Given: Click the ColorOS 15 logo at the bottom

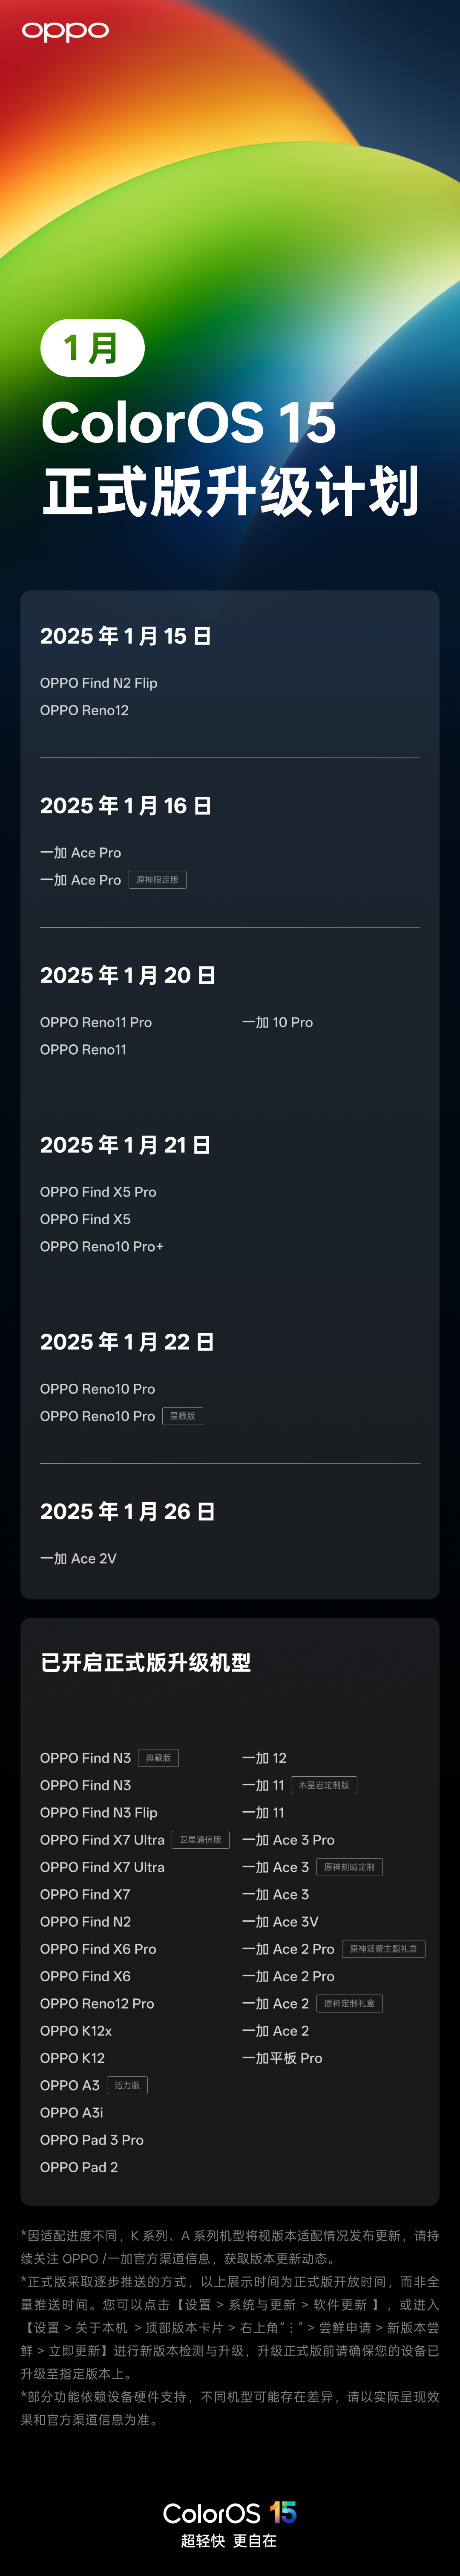Looking at the screenshot, I should [230, 2512].
